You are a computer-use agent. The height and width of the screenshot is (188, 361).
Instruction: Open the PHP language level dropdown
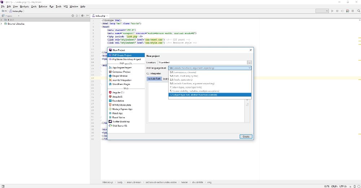click(x=209, y=68)
